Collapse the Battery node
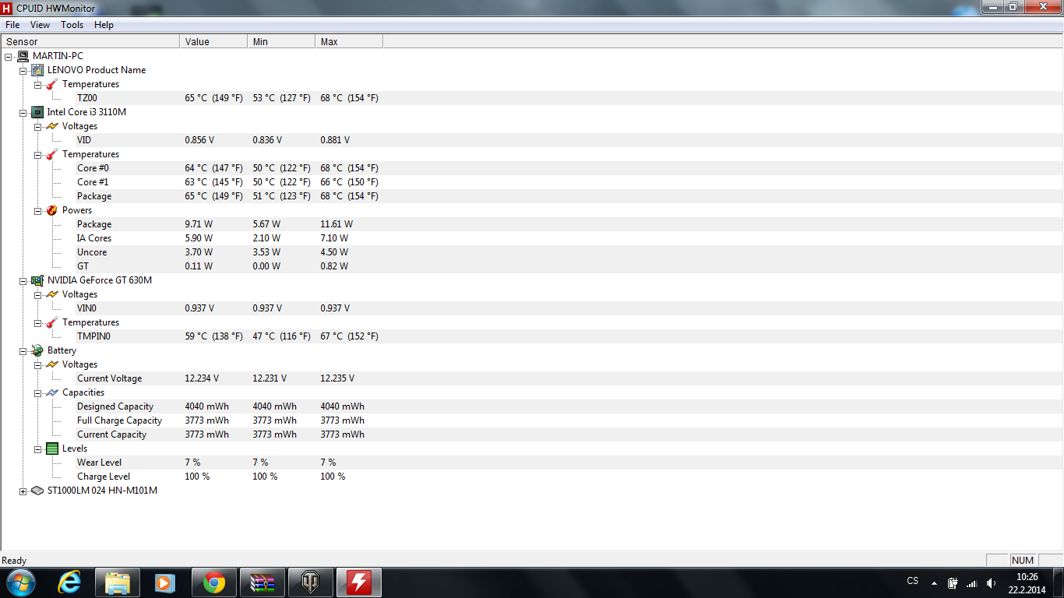 tap(23, 350)
